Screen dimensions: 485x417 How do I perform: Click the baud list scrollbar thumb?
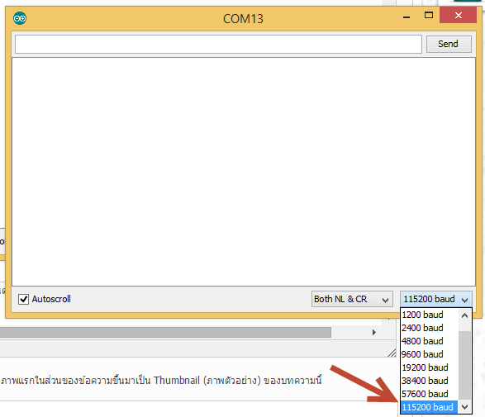coord(464,365)
